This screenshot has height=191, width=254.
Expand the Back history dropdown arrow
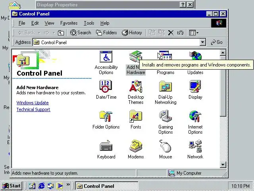click(39, 33)
